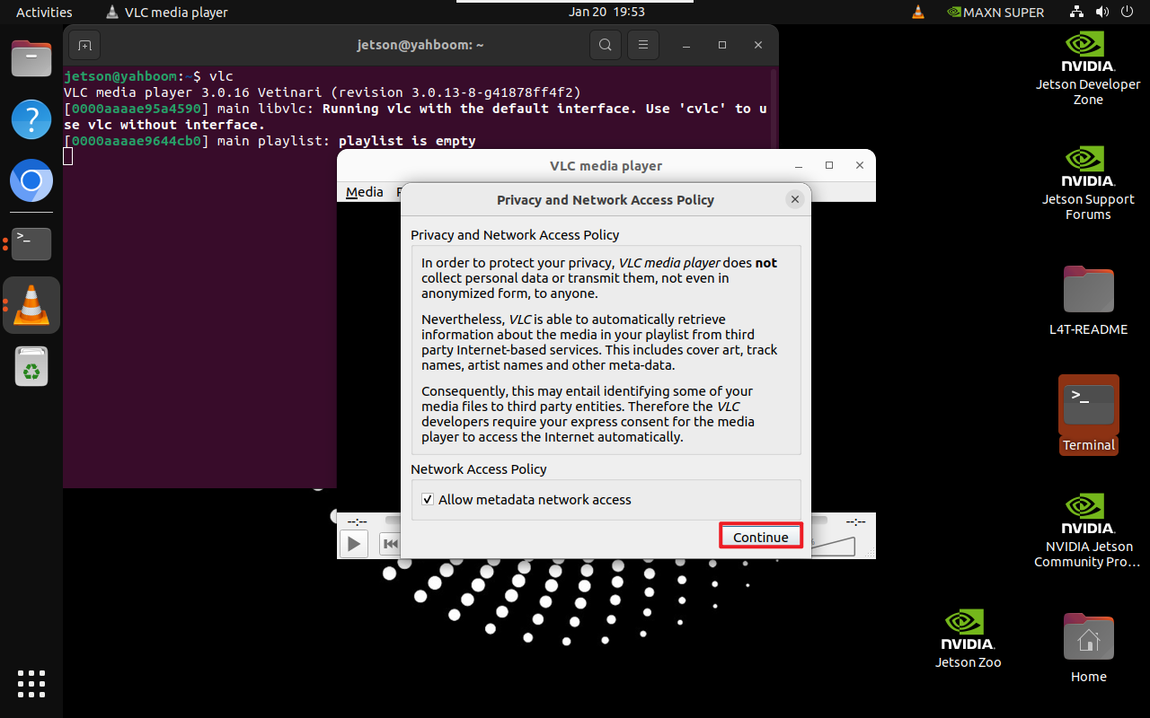Click the VLC previous track button
This screenshot has height=718, width=1150.
[x=390, y=543]
